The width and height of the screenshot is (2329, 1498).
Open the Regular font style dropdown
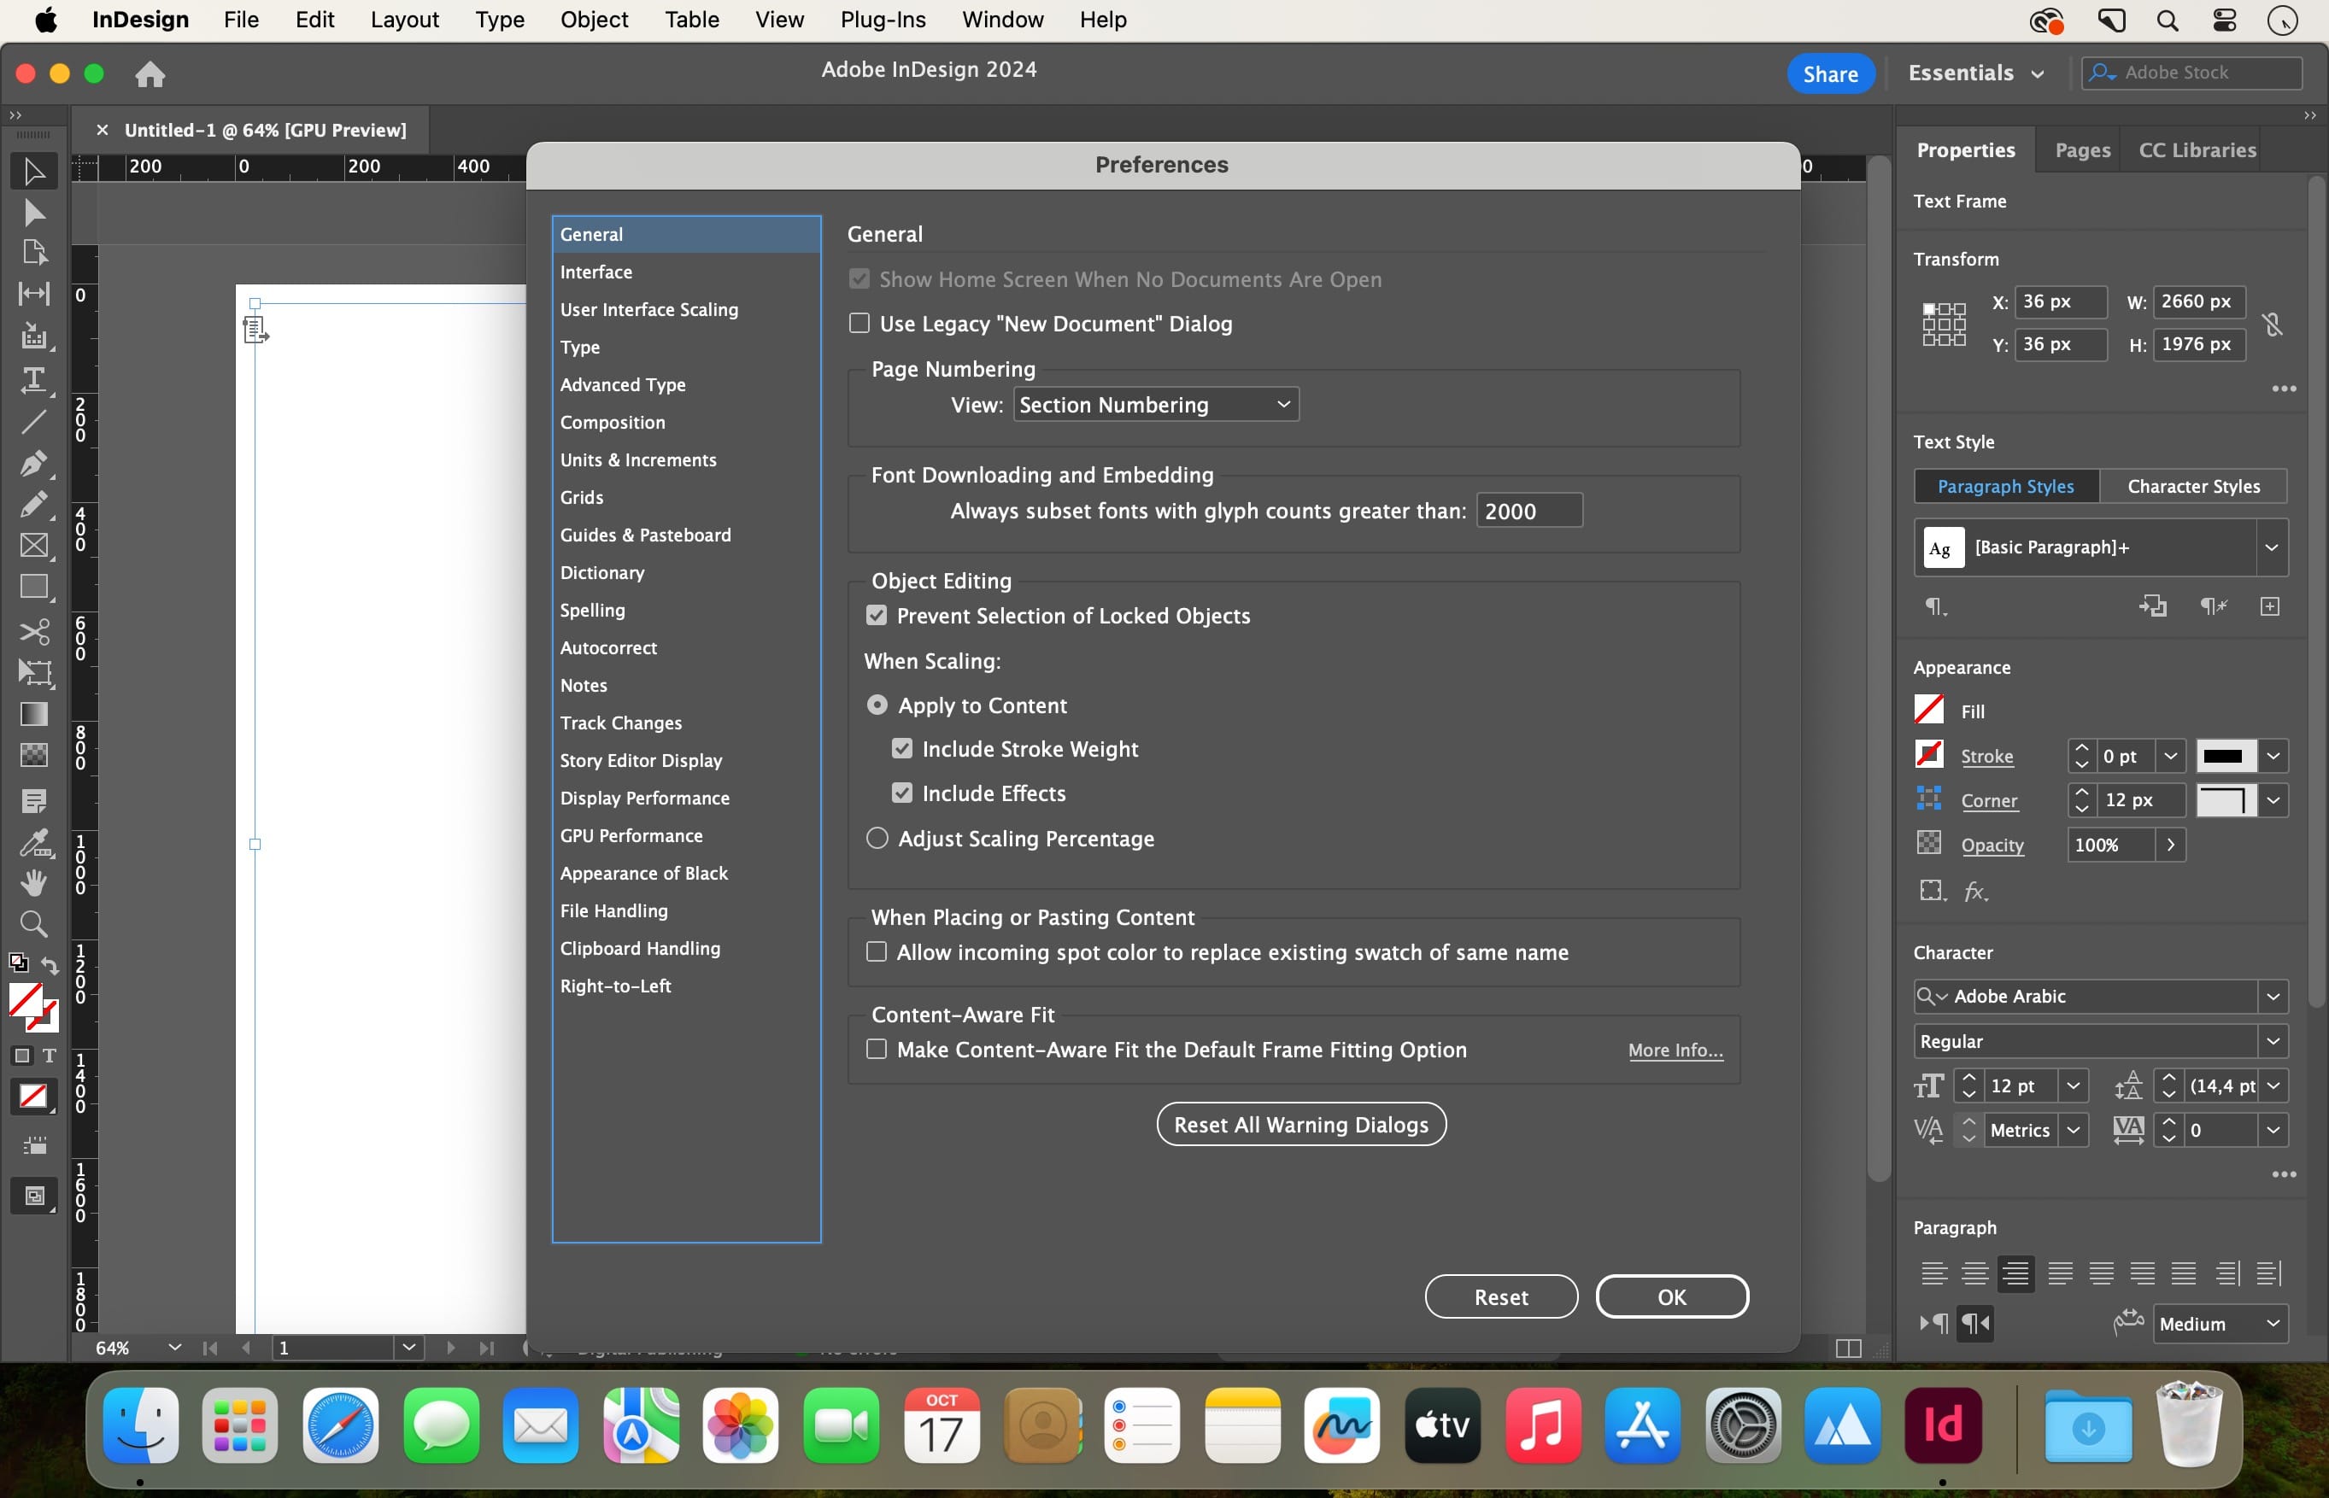tap(2273, 1042)
